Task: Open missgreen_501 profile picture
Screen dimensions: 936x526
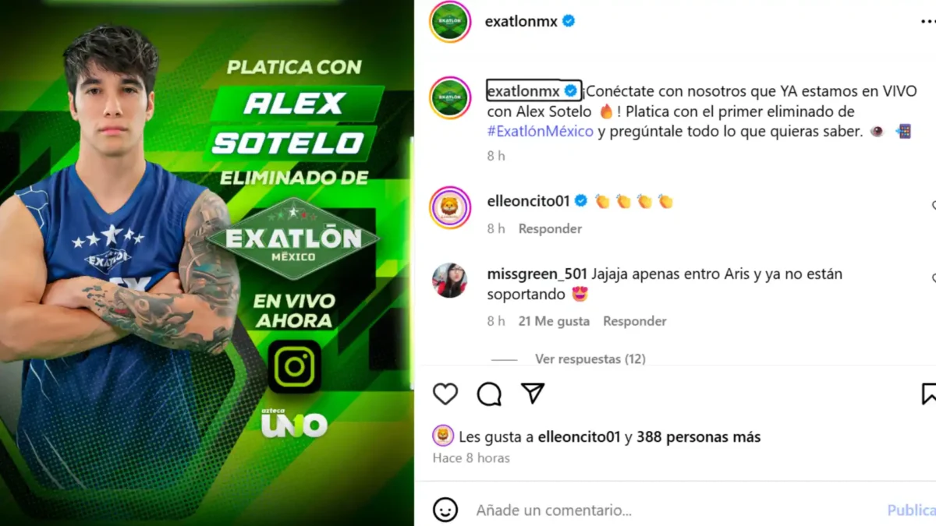Action: [450, 281]
